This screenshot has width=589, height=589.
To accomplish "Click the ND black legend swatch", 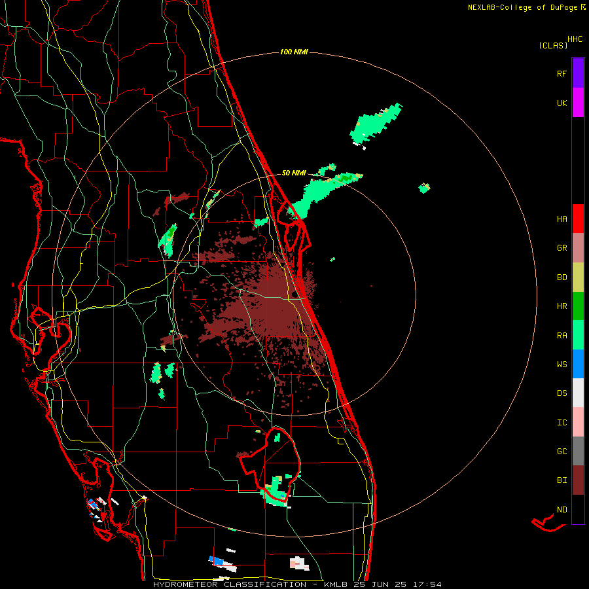I will point(578,509).
